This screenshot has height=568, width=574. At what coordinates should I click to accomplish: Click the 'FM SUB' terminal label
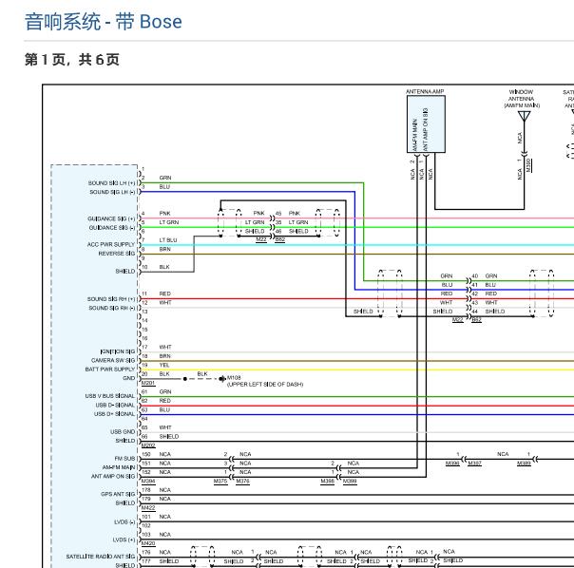point(124,459)
